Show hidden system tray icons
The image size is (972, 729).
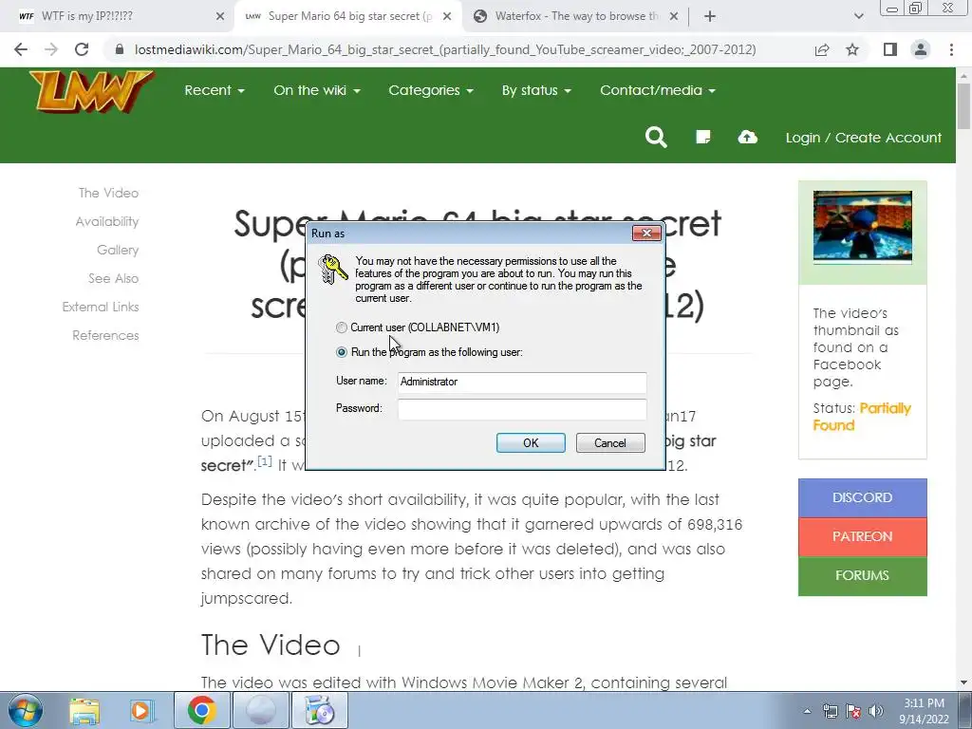[x=807, y=711]
